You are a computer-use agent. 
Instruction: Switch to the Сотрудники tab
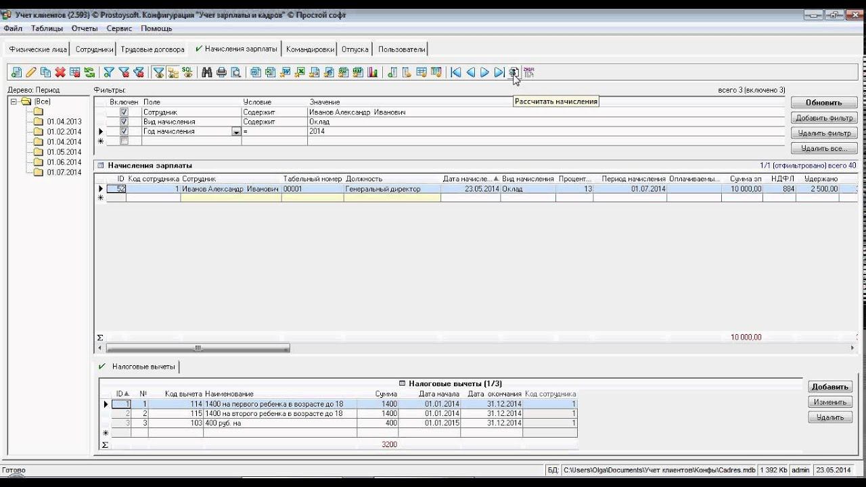pyautogui.click(x=94, y=49)
